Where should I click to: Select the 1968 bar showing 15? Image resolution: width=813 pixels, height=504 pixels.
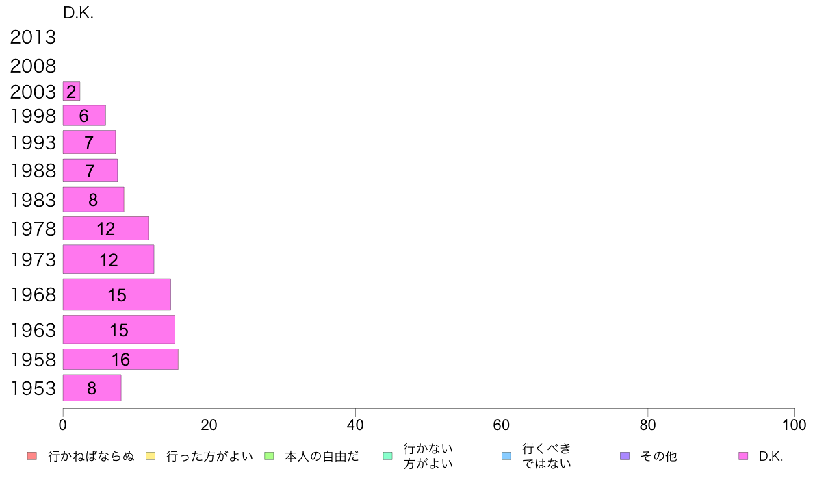(x=117, y=294)
